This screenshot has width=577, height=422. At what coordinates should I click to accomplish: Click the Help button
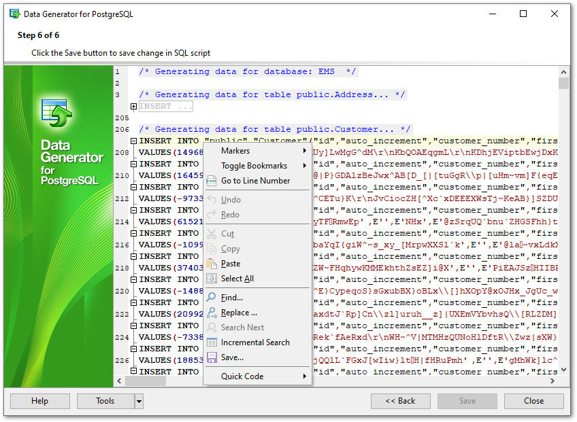point(40,401)
